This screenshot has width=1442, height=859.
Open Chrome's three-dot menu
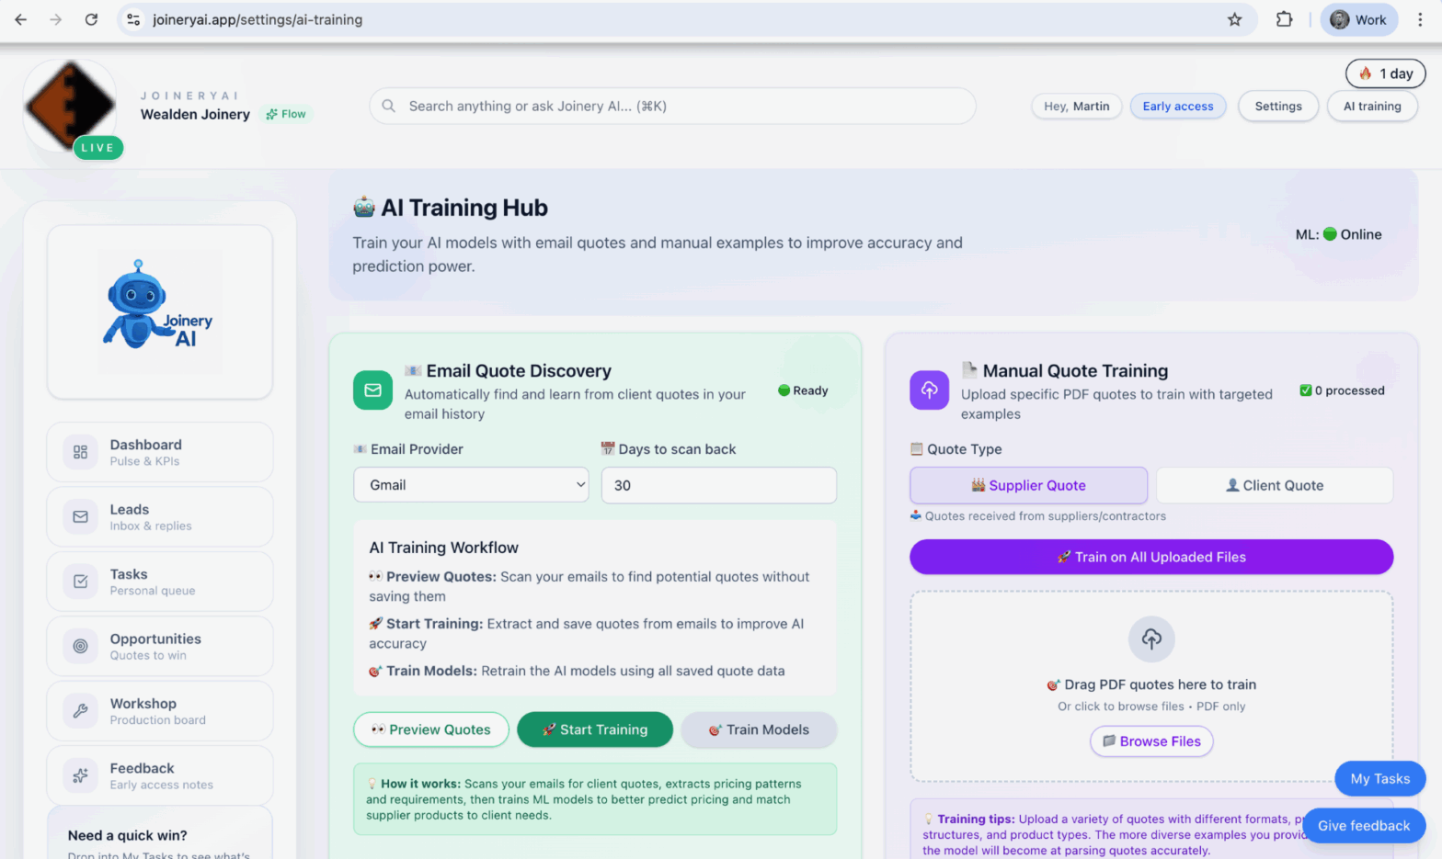tap(1420, 19)
